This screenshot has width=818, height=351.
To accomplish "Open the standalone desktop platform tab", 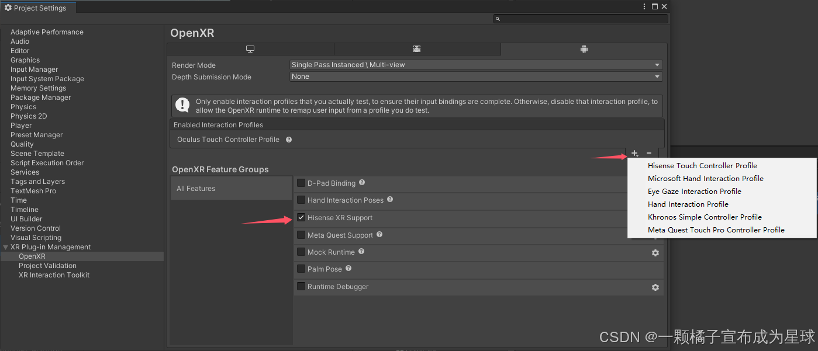I will pyautogui.click(x=250, y=49).
